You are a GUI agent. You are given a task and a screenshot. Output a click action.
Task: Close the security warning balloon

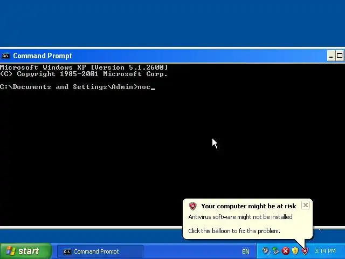[x=306, y=205]
